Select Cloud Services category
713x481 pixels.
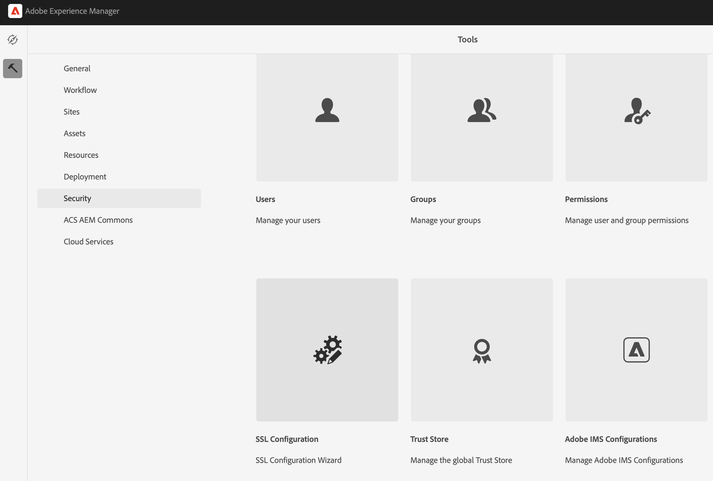[88, 242]
